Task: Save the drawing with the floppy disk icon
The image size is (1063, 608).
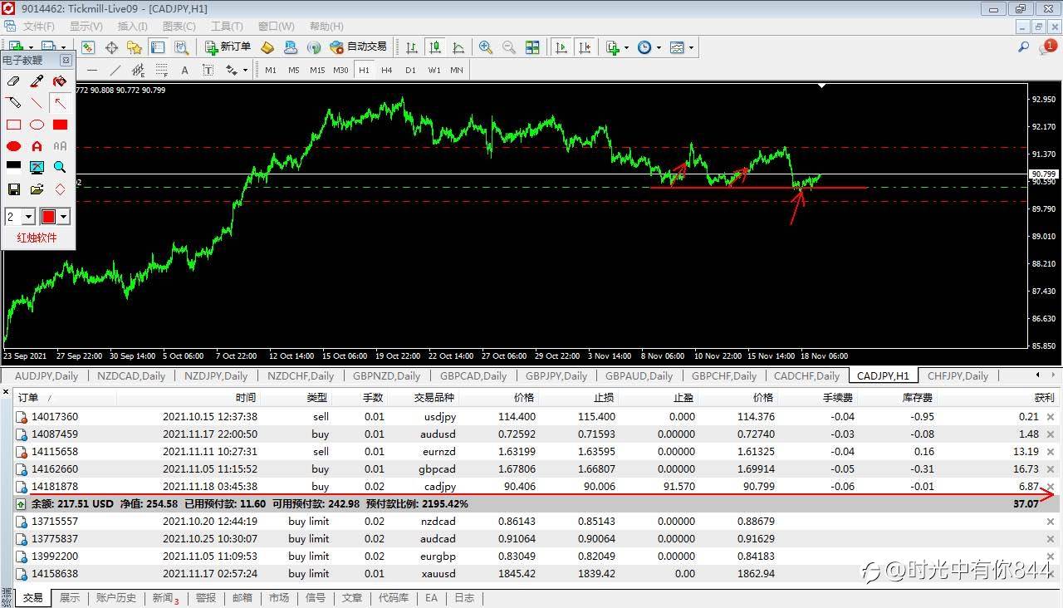Action: pos(13,189)
